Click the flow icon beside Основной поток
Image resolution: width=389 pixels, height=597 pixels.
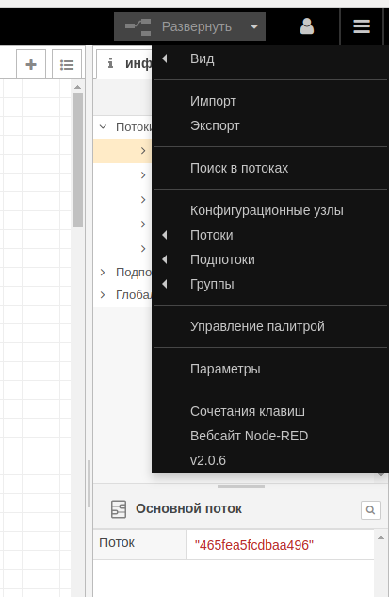pos(119,509)
